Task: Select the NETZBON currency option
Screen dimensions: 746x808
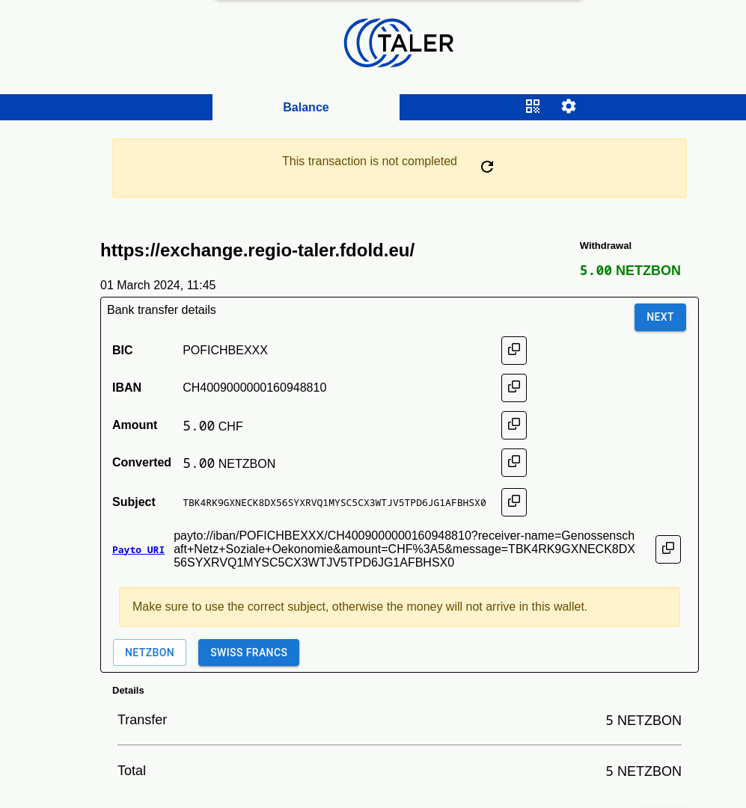Action: (x=150, y=653)
